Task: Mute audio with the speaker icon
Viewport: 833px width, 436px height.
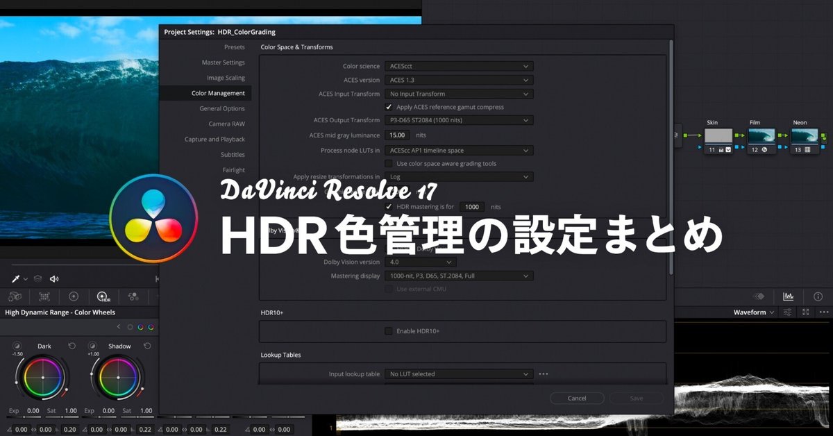Action: click(54, 278)
